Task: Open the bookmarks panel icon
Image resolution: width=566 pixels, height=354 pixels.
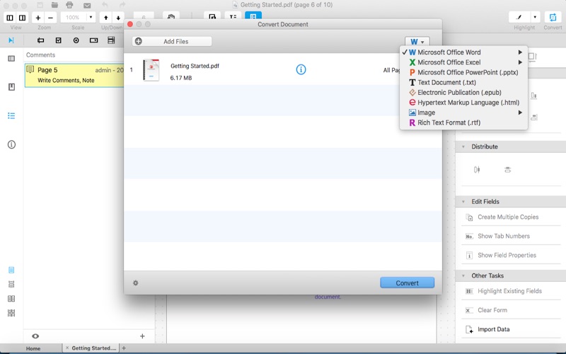Action: pos(11,87)
